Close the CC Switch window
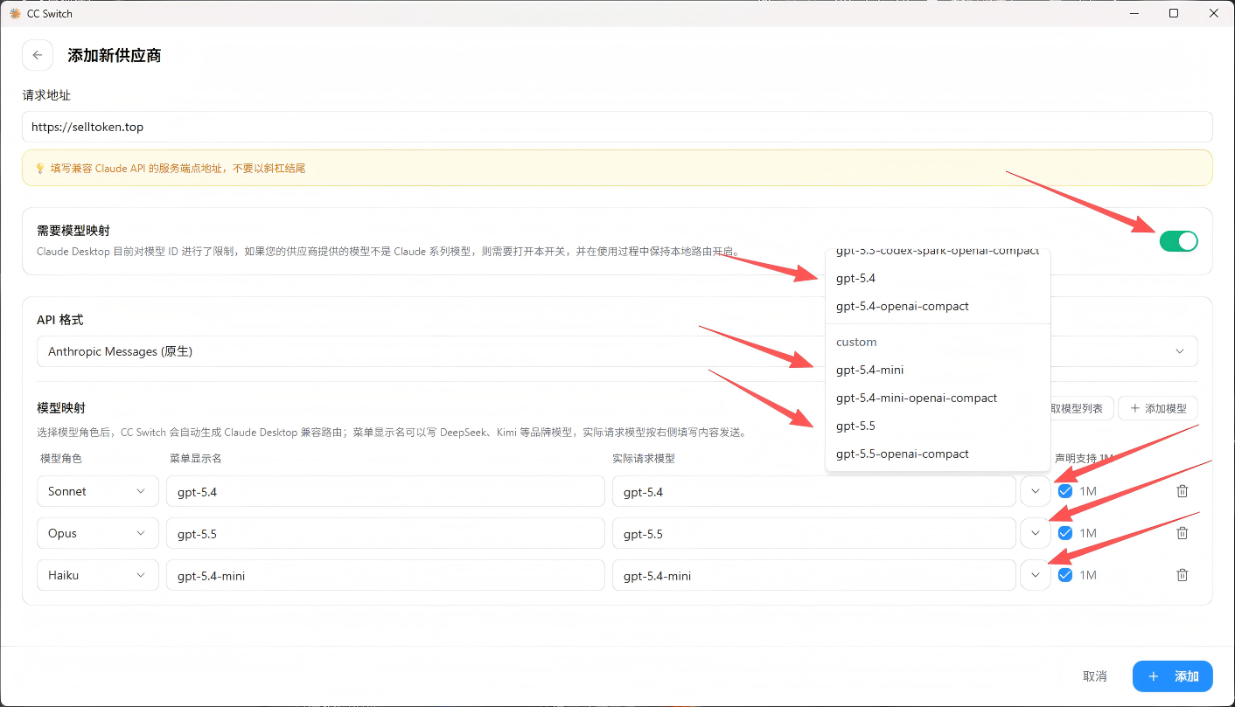 (1214, 13)
